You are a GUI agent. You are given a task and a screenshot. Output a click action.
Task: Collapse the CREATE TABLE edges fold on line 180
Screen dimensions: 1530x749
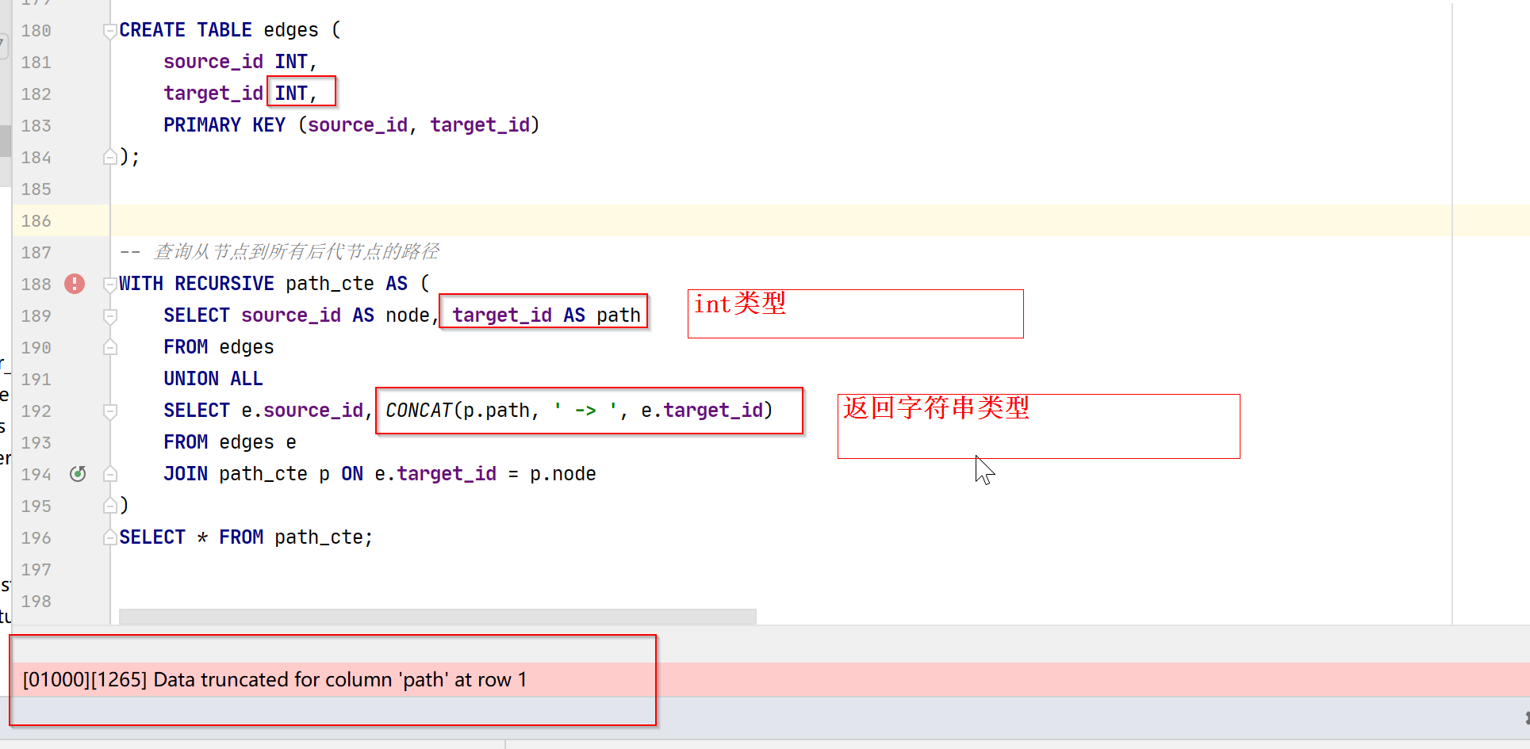tap(110, 30)
